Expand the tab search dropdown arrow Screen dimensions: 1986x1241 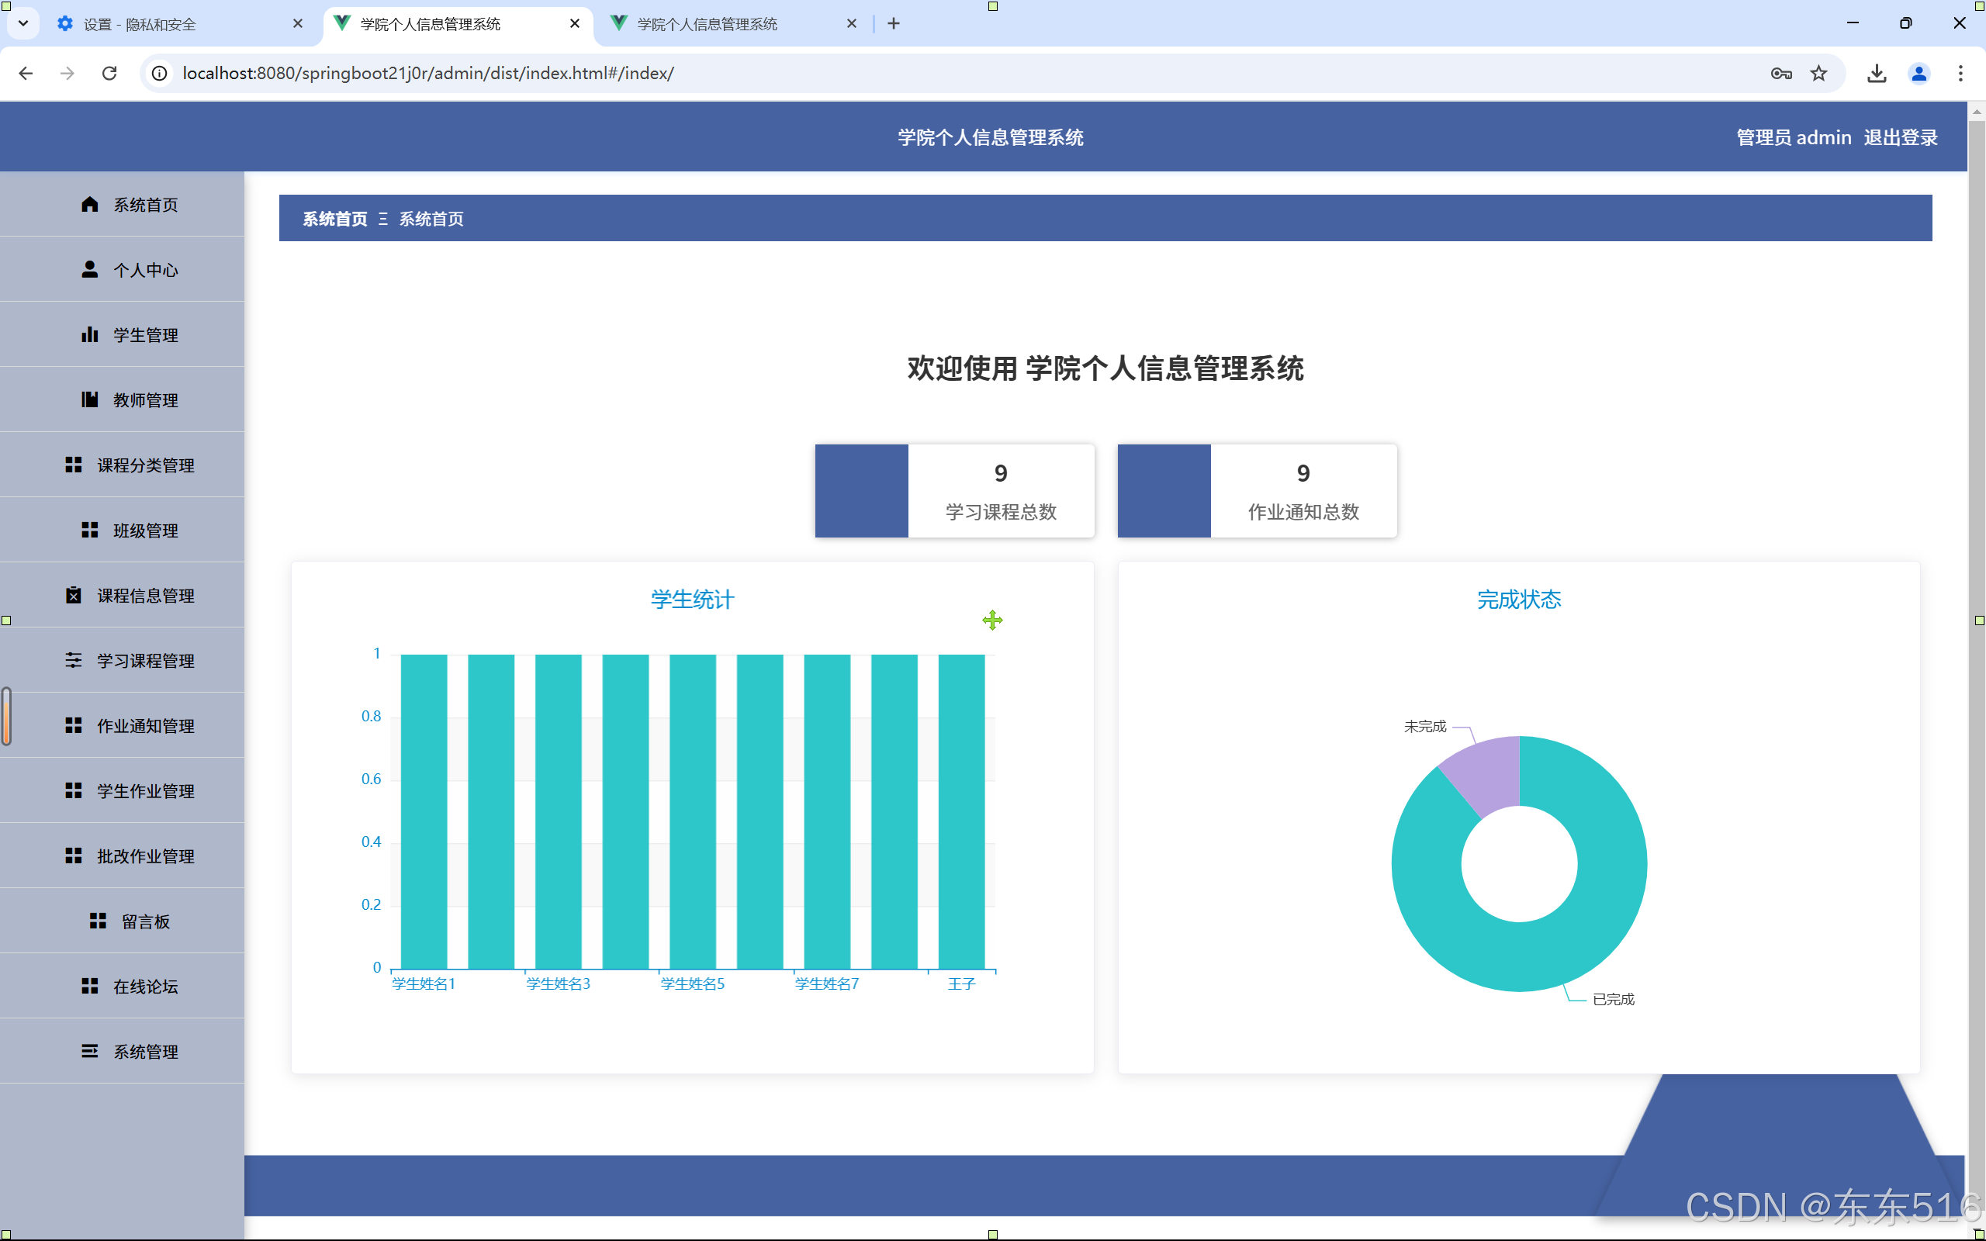click(x=23, y=23)
